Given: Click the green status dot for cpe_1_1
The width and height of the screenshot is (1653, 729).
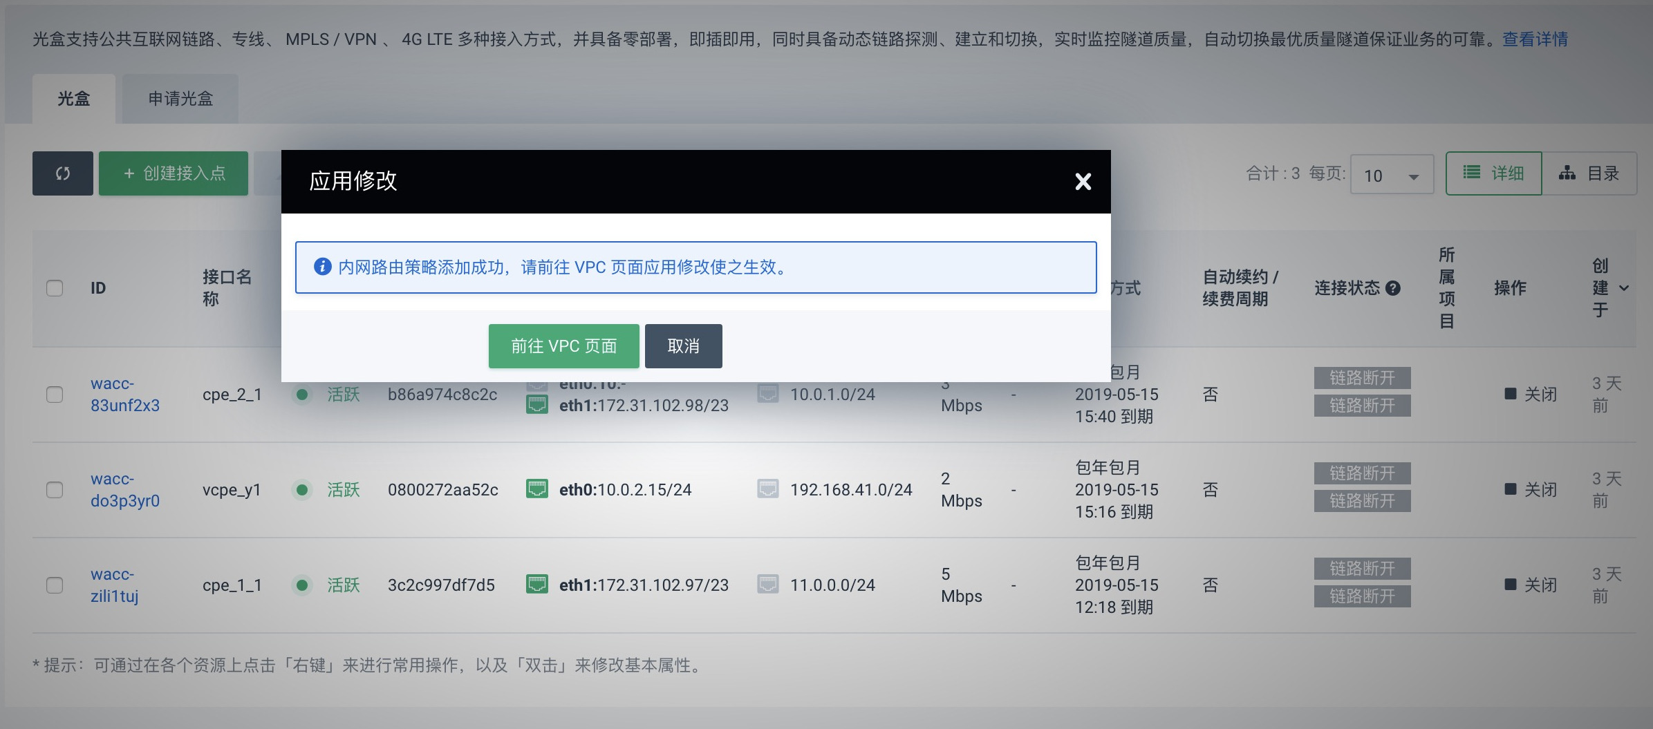Looking at the screenshot, I should 301,585.
